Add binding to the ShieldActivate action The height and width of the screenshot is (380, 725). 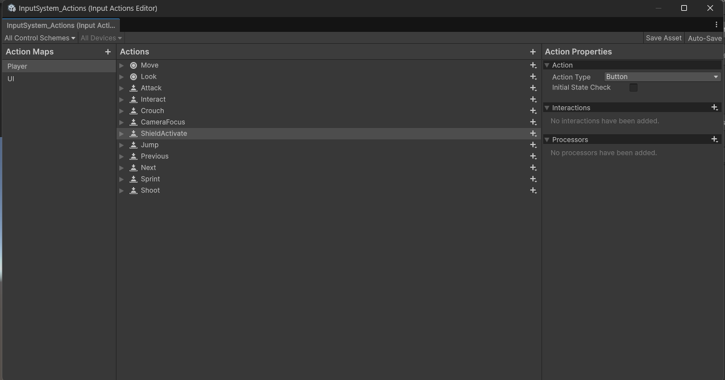point(533,134)
